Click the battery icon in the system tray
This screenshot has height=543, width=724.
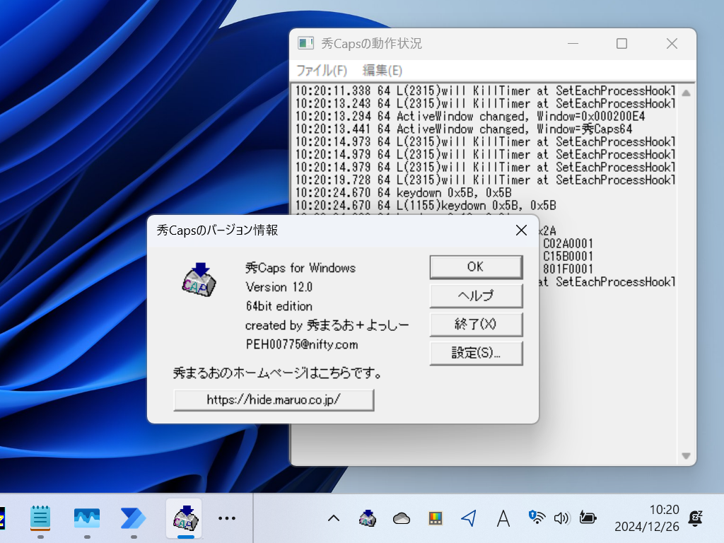pos(589,518)
